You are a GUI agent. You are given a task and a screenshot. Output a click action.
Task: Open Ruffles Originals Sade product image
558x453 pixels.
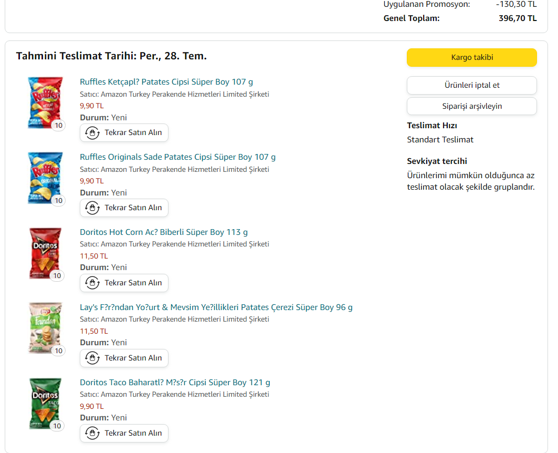pos(45,178)
